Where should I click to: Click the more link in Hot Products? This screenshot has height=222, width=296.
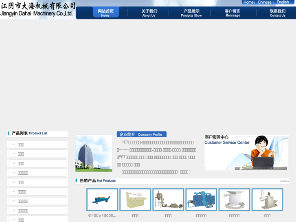click(284, 181)
